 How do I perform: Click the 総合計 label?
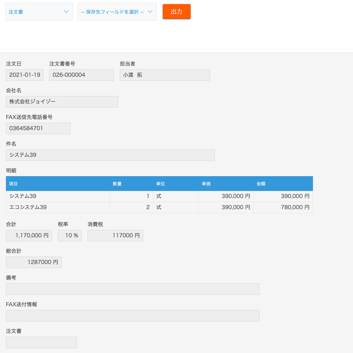point(14,251)
